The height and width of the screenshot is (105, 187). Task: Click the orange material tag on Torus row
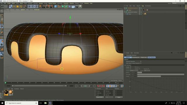(146, 14)
